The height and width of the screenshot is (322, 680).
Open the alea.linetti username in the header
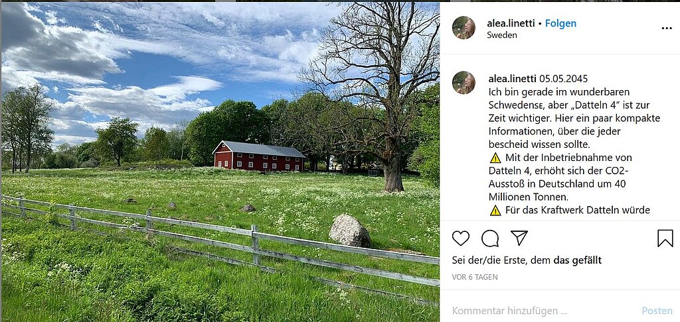[511, 23]
